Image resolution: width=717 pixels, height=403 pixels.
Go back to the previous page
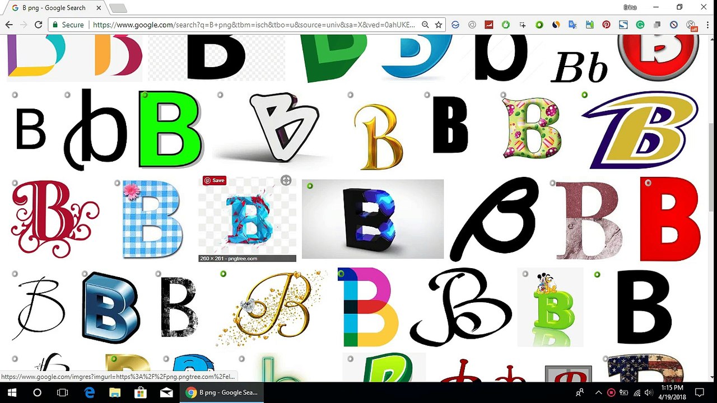tap(9, 25)
